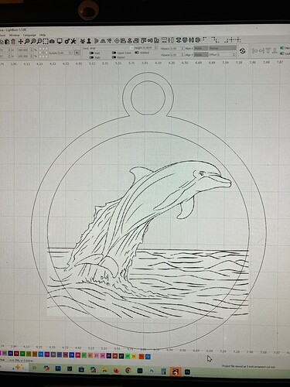The width and height of the screenshot is (290, 387).
Task: Open the Align X Middle dropdown
Action: pyautogui.click(x=201, y=48)
